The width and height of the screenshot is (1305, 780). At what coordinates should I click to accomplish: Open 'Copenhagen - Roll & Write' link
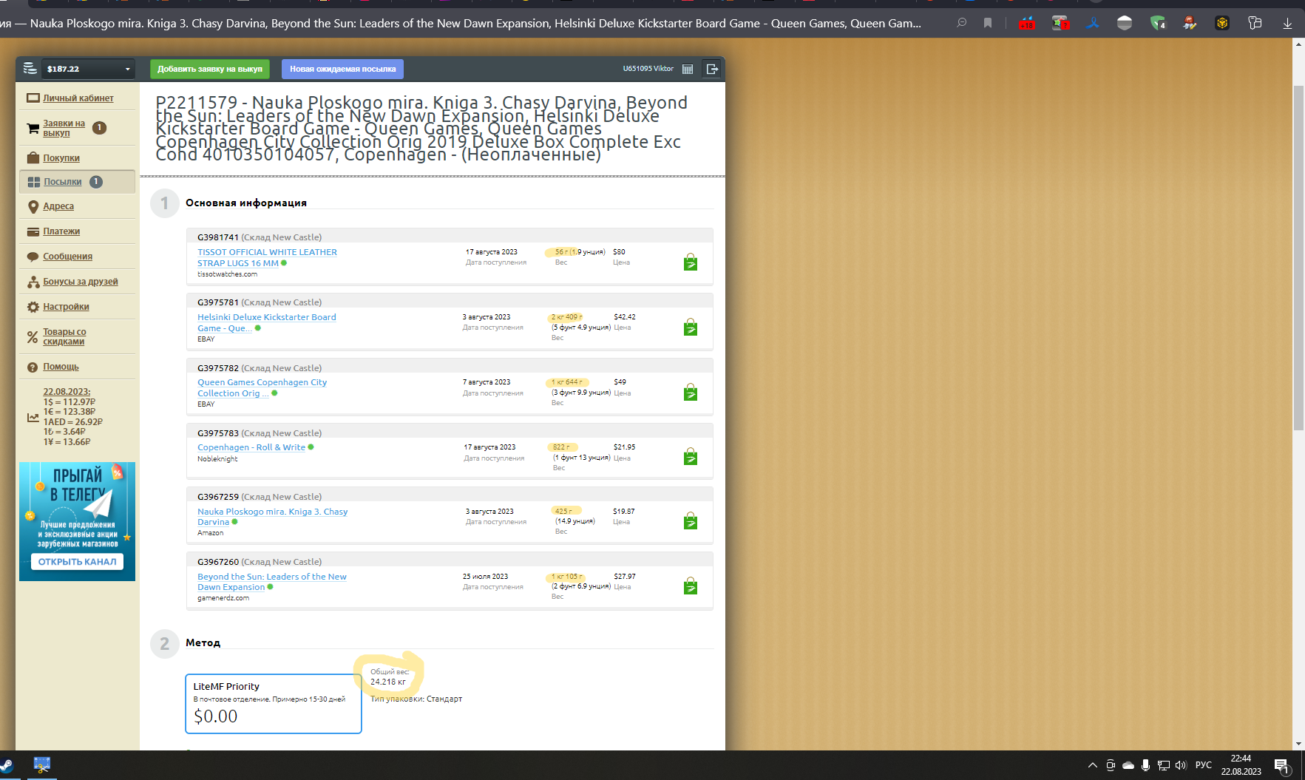251,447
